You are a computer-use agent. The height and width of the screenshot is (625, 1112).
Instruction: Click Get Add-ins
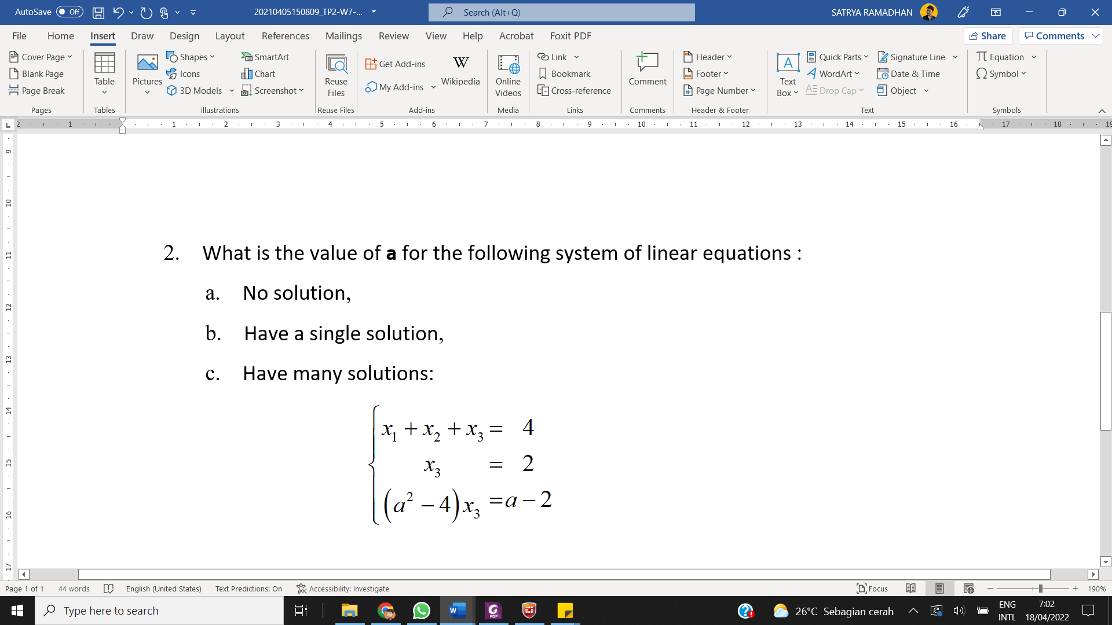[x=396, y=64]
